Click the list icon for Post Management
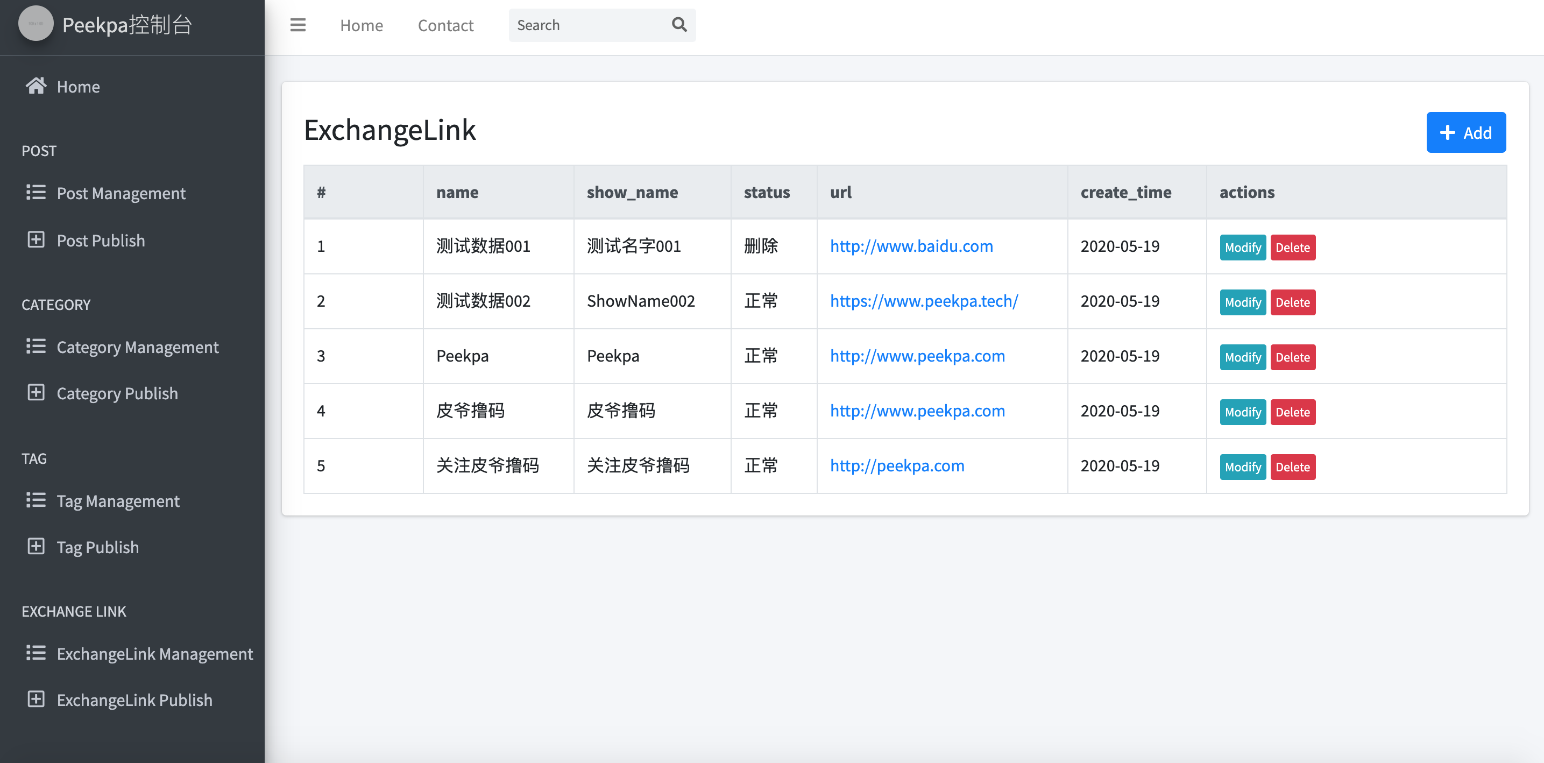The image size is (1544, 763). [36, 193]
